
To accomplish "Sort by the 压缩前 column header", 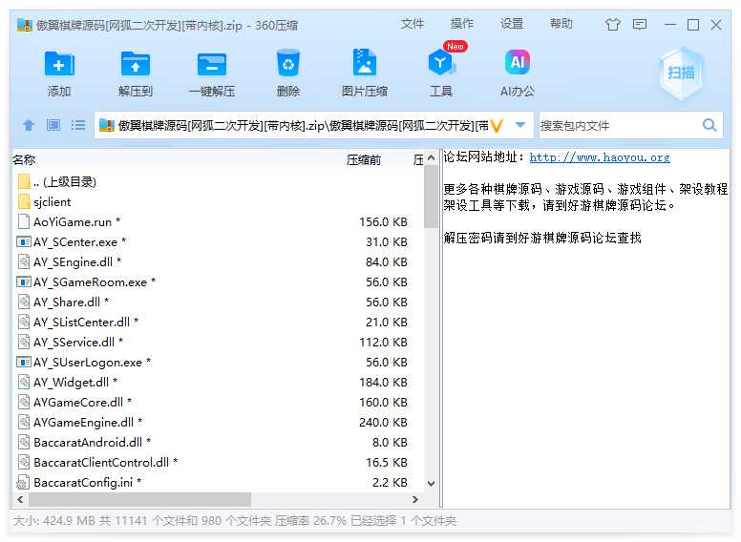I will click(364, 160).
